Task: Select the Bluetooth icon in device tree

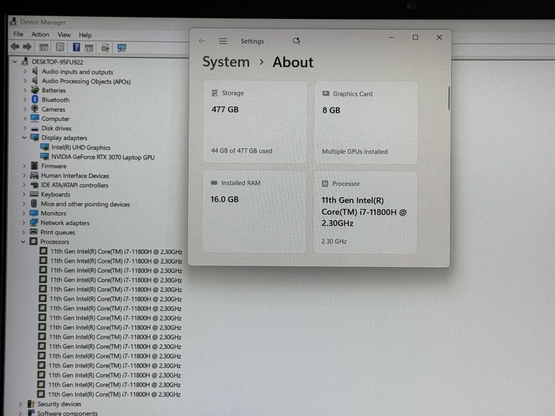Action: pos(35,99)
